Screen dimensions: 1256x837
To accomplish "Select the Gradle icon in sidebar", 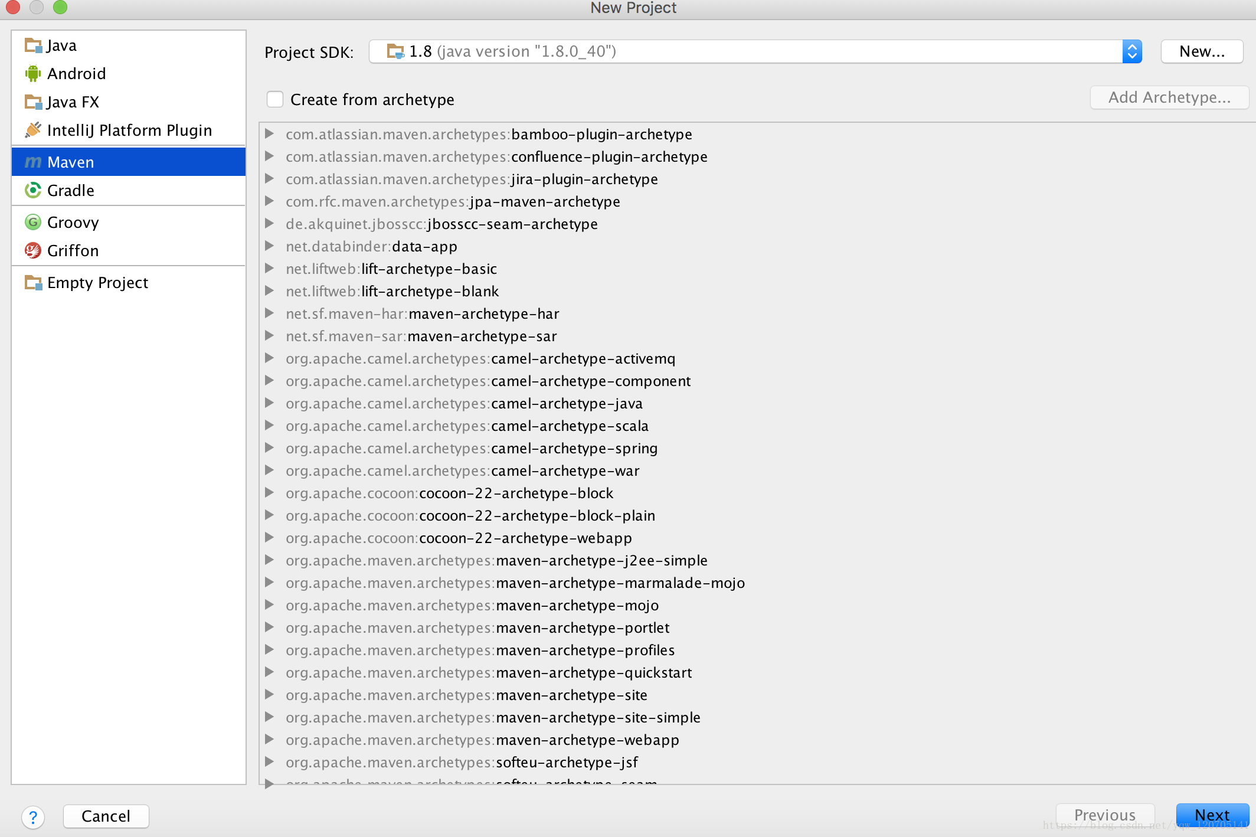I will pos(33,190).
